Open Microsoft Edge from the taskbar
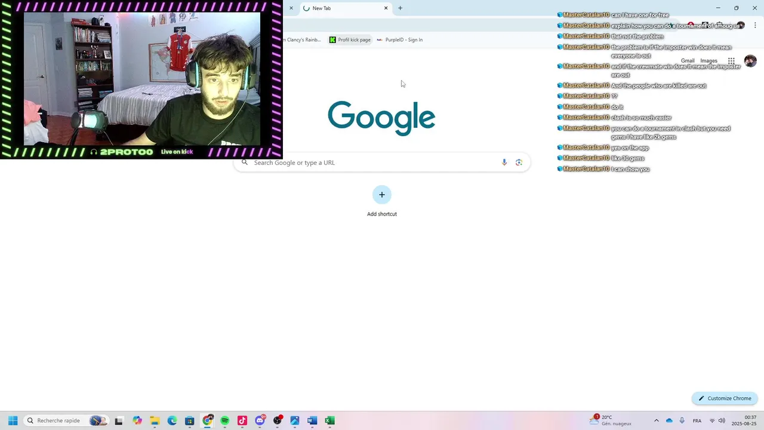This screenshot has width=764, height=430. (x=172, y=420)
